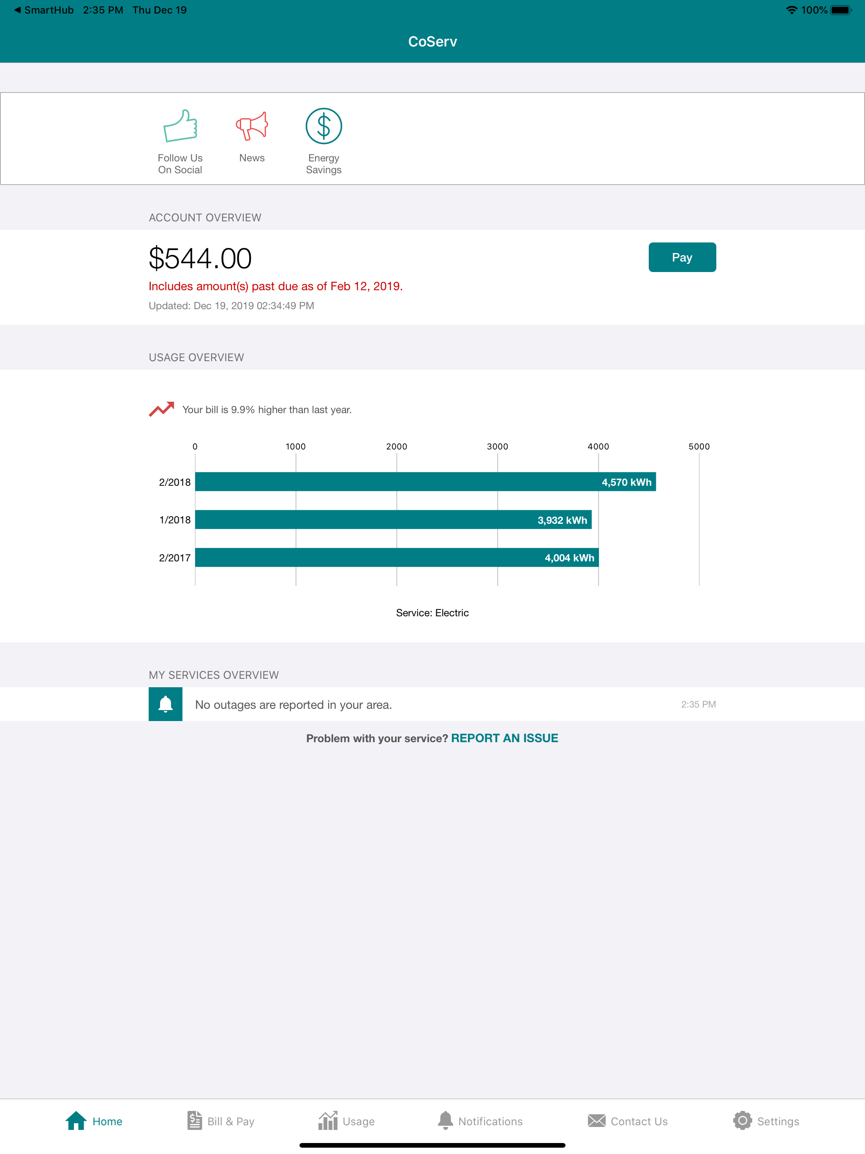Open the News megaphone icon
Screen dimensions: 865x1154
click(x=251, y=126)
